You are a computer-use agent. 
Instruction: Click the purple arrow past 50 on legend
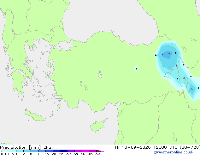tap(100, 151)
